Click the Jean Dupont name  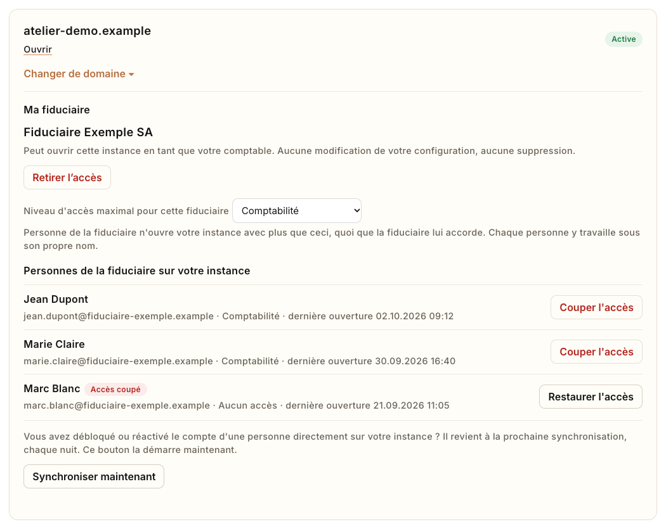point(56,299)
